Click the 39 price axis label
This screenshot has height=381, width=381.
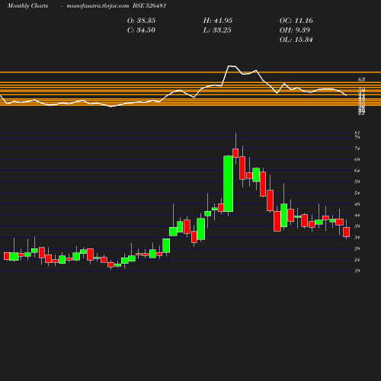coord(357,226)
